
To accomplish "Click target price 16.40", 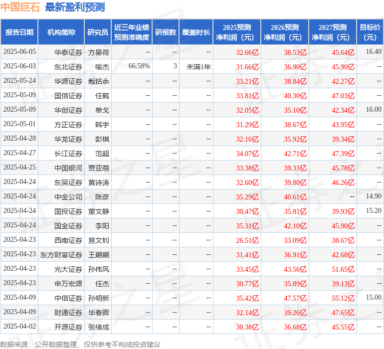I will pos(374,52).
